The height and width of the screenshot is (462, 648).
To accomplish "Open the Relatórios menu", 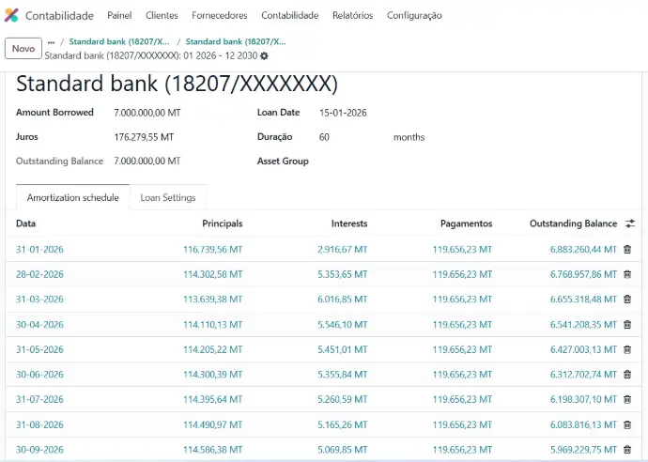I will [352, 16].
